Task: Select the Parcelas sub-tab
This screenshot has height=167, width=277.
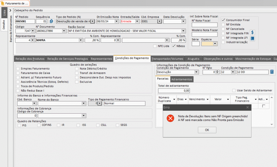Action: point(163,79)
